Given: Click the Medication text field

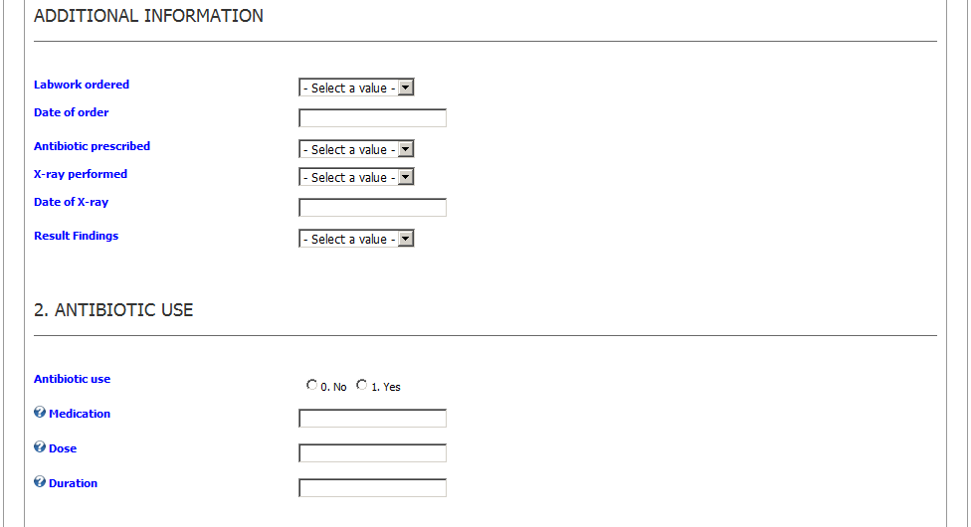Looking at the screenshot, I should coord(372,419).
